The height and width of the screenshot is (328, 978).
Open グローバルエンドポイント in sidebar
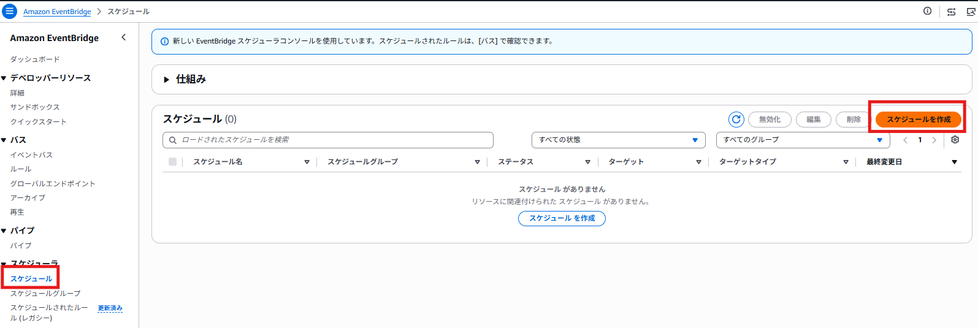53,184
